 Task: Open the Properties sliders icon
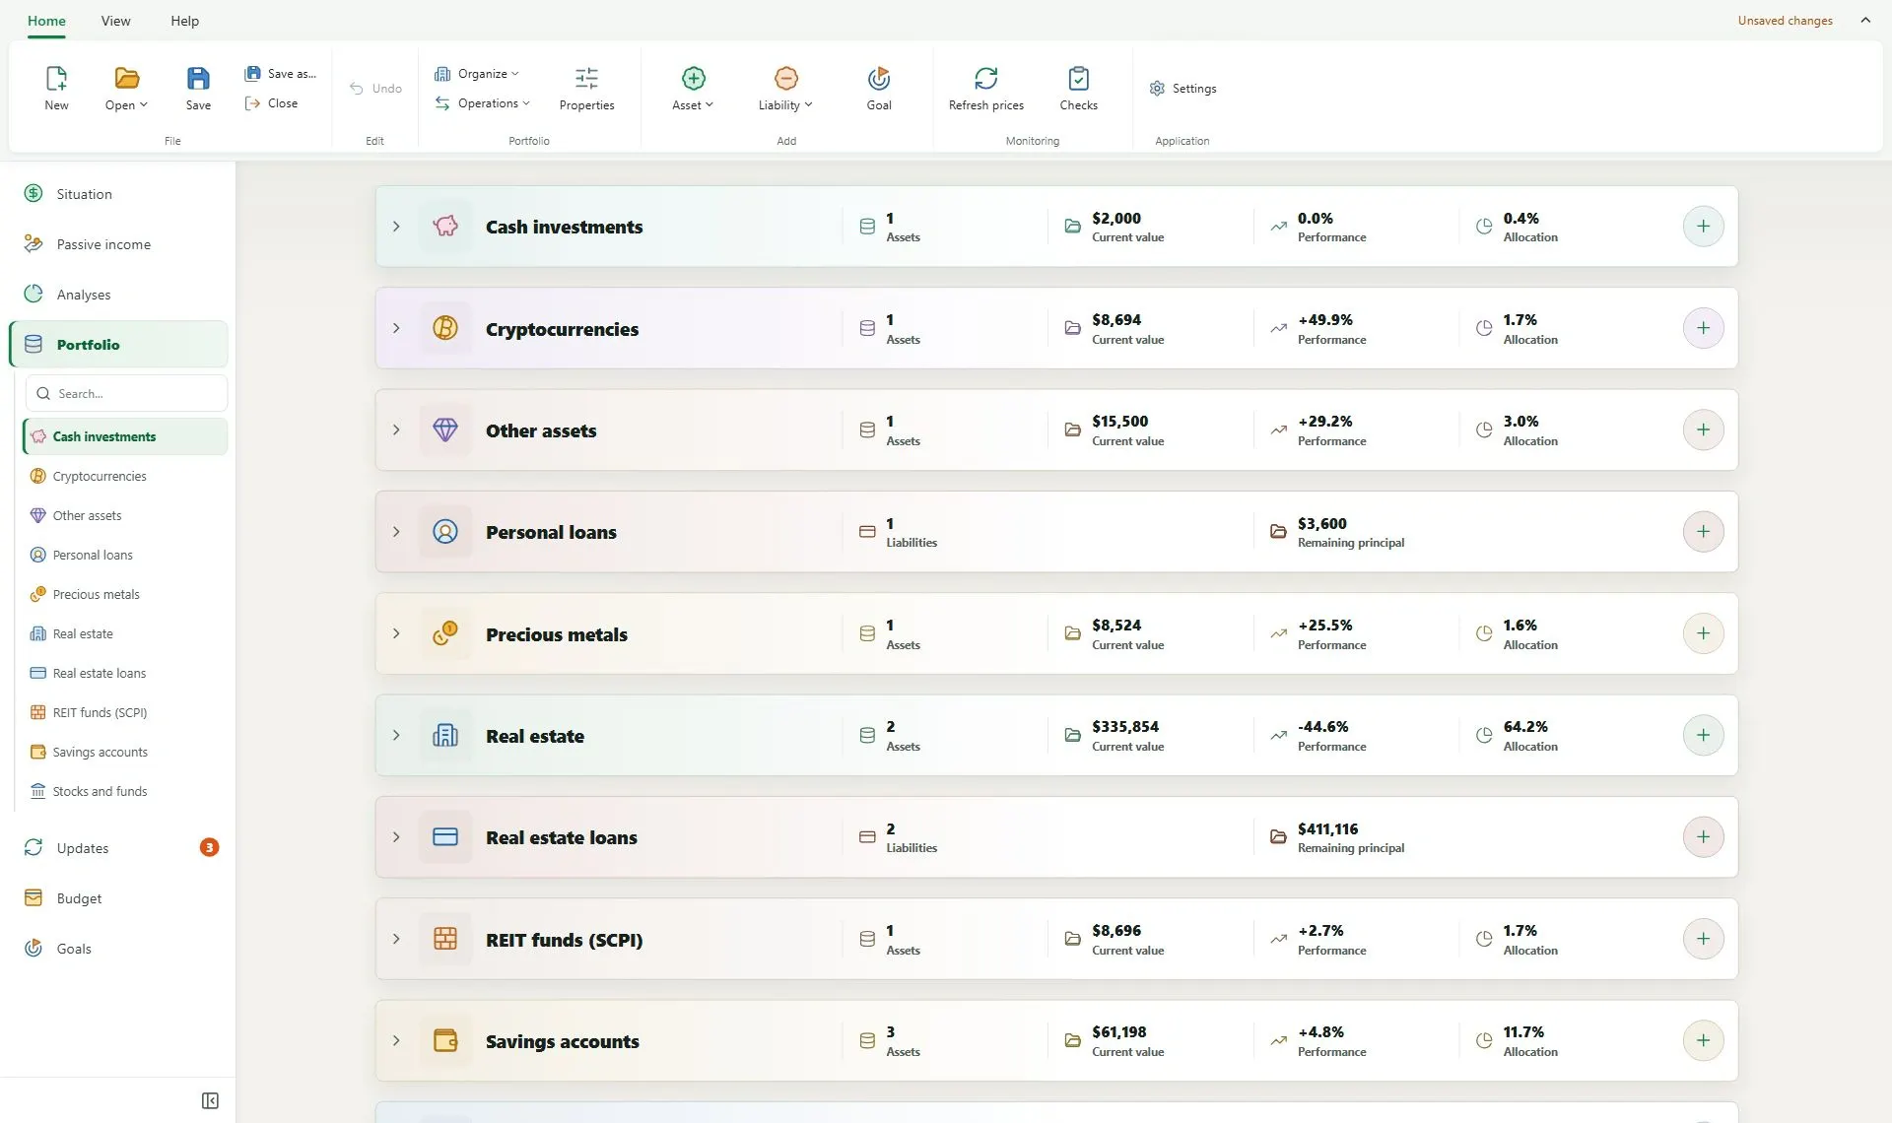pyautogui.click(x=586, y=78)
